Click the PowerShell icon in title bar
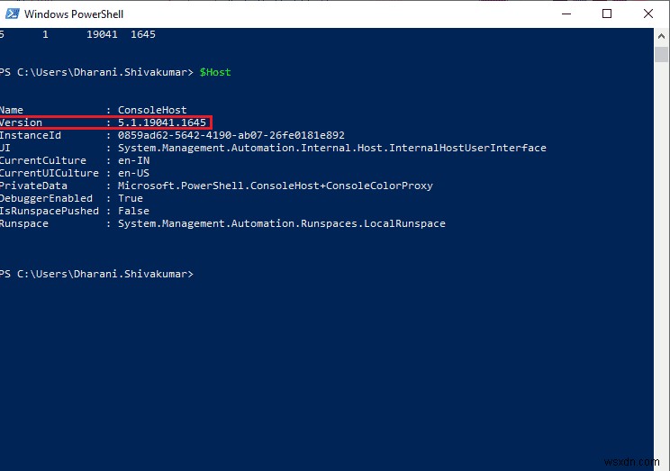The image size is (670, 471). pos(12,14)
